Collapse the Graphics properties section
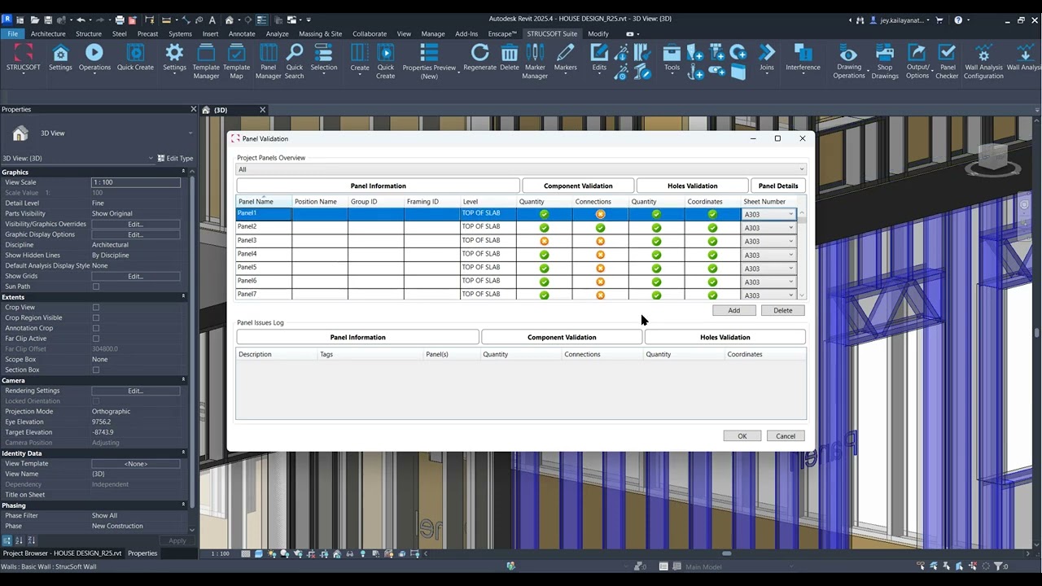The height and width of the screenshot is (586, 1042). click(x=183, y=172)
